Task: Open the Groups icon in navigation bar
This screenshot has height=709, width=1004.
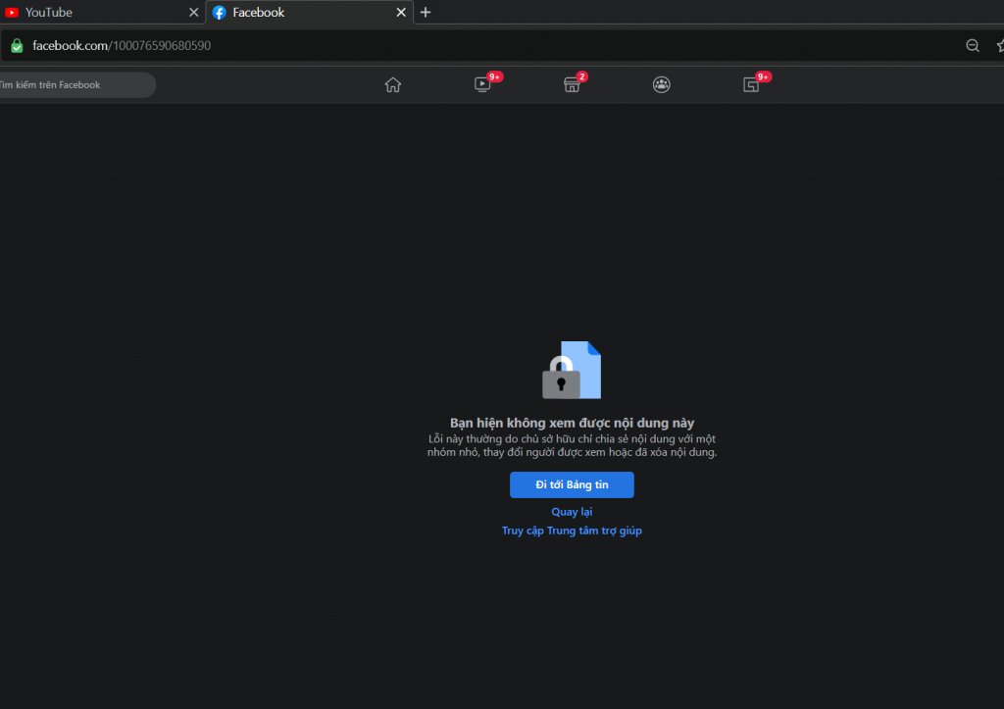Action: (662, 84)
